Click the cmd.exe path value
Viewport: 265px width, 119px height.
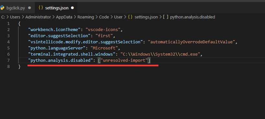click(160, 54)
